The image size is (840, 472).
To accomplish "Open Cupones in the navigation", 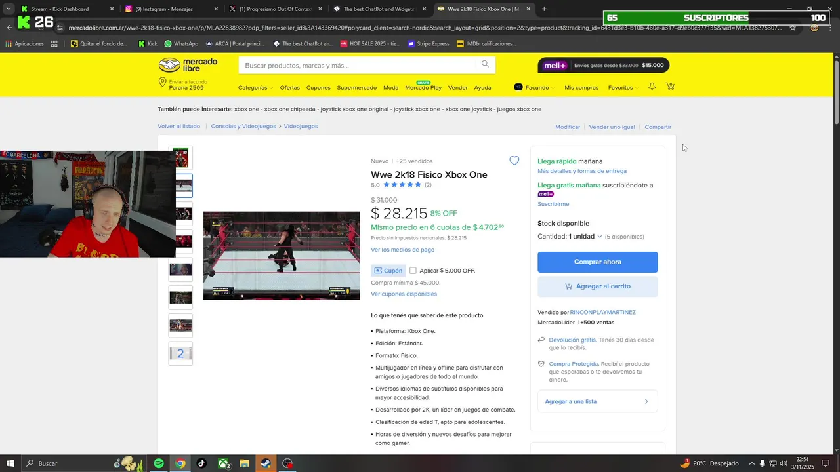I will click(x=318, y=88).
